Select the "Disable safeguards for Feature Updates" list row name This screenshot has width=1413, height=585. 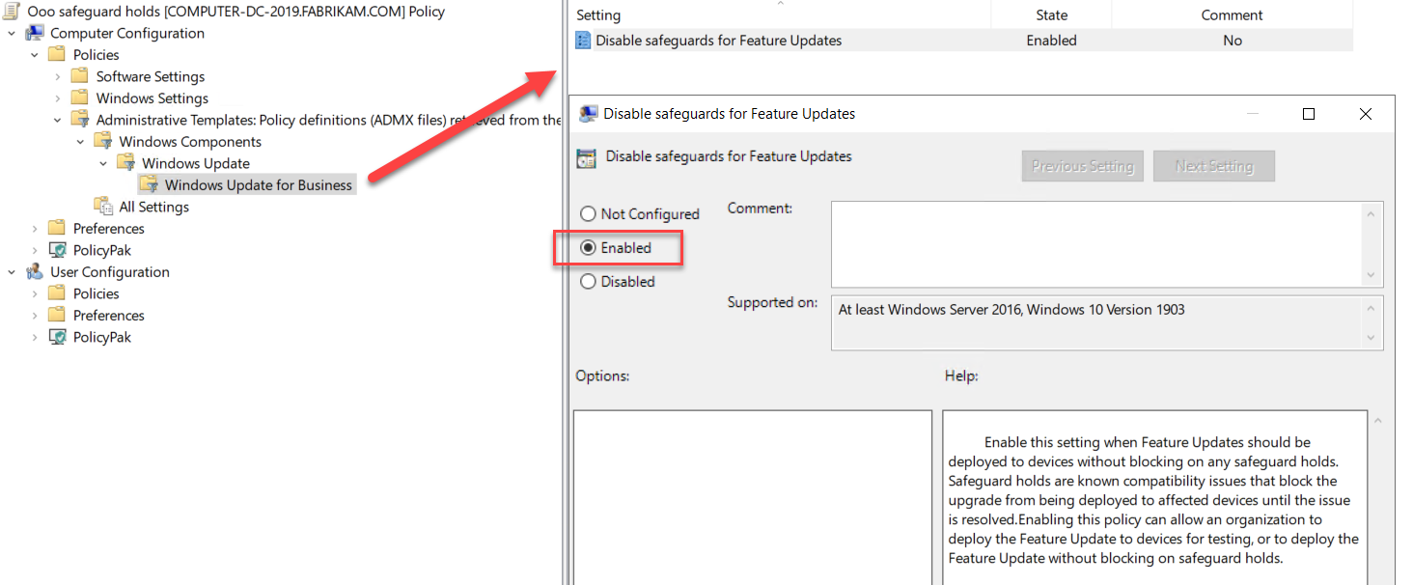[718, 41]
